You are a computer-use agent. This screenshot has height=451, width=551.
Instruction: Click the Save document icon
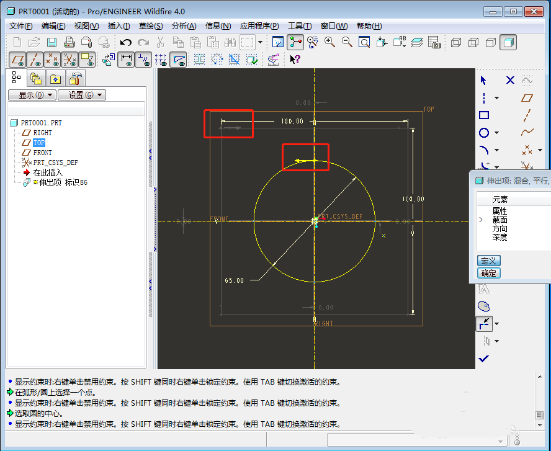point(52,42)
